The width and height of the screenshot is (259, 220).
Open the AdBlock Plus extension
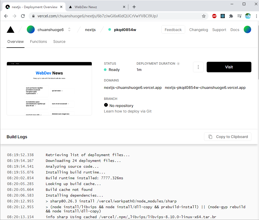(214, 16)
